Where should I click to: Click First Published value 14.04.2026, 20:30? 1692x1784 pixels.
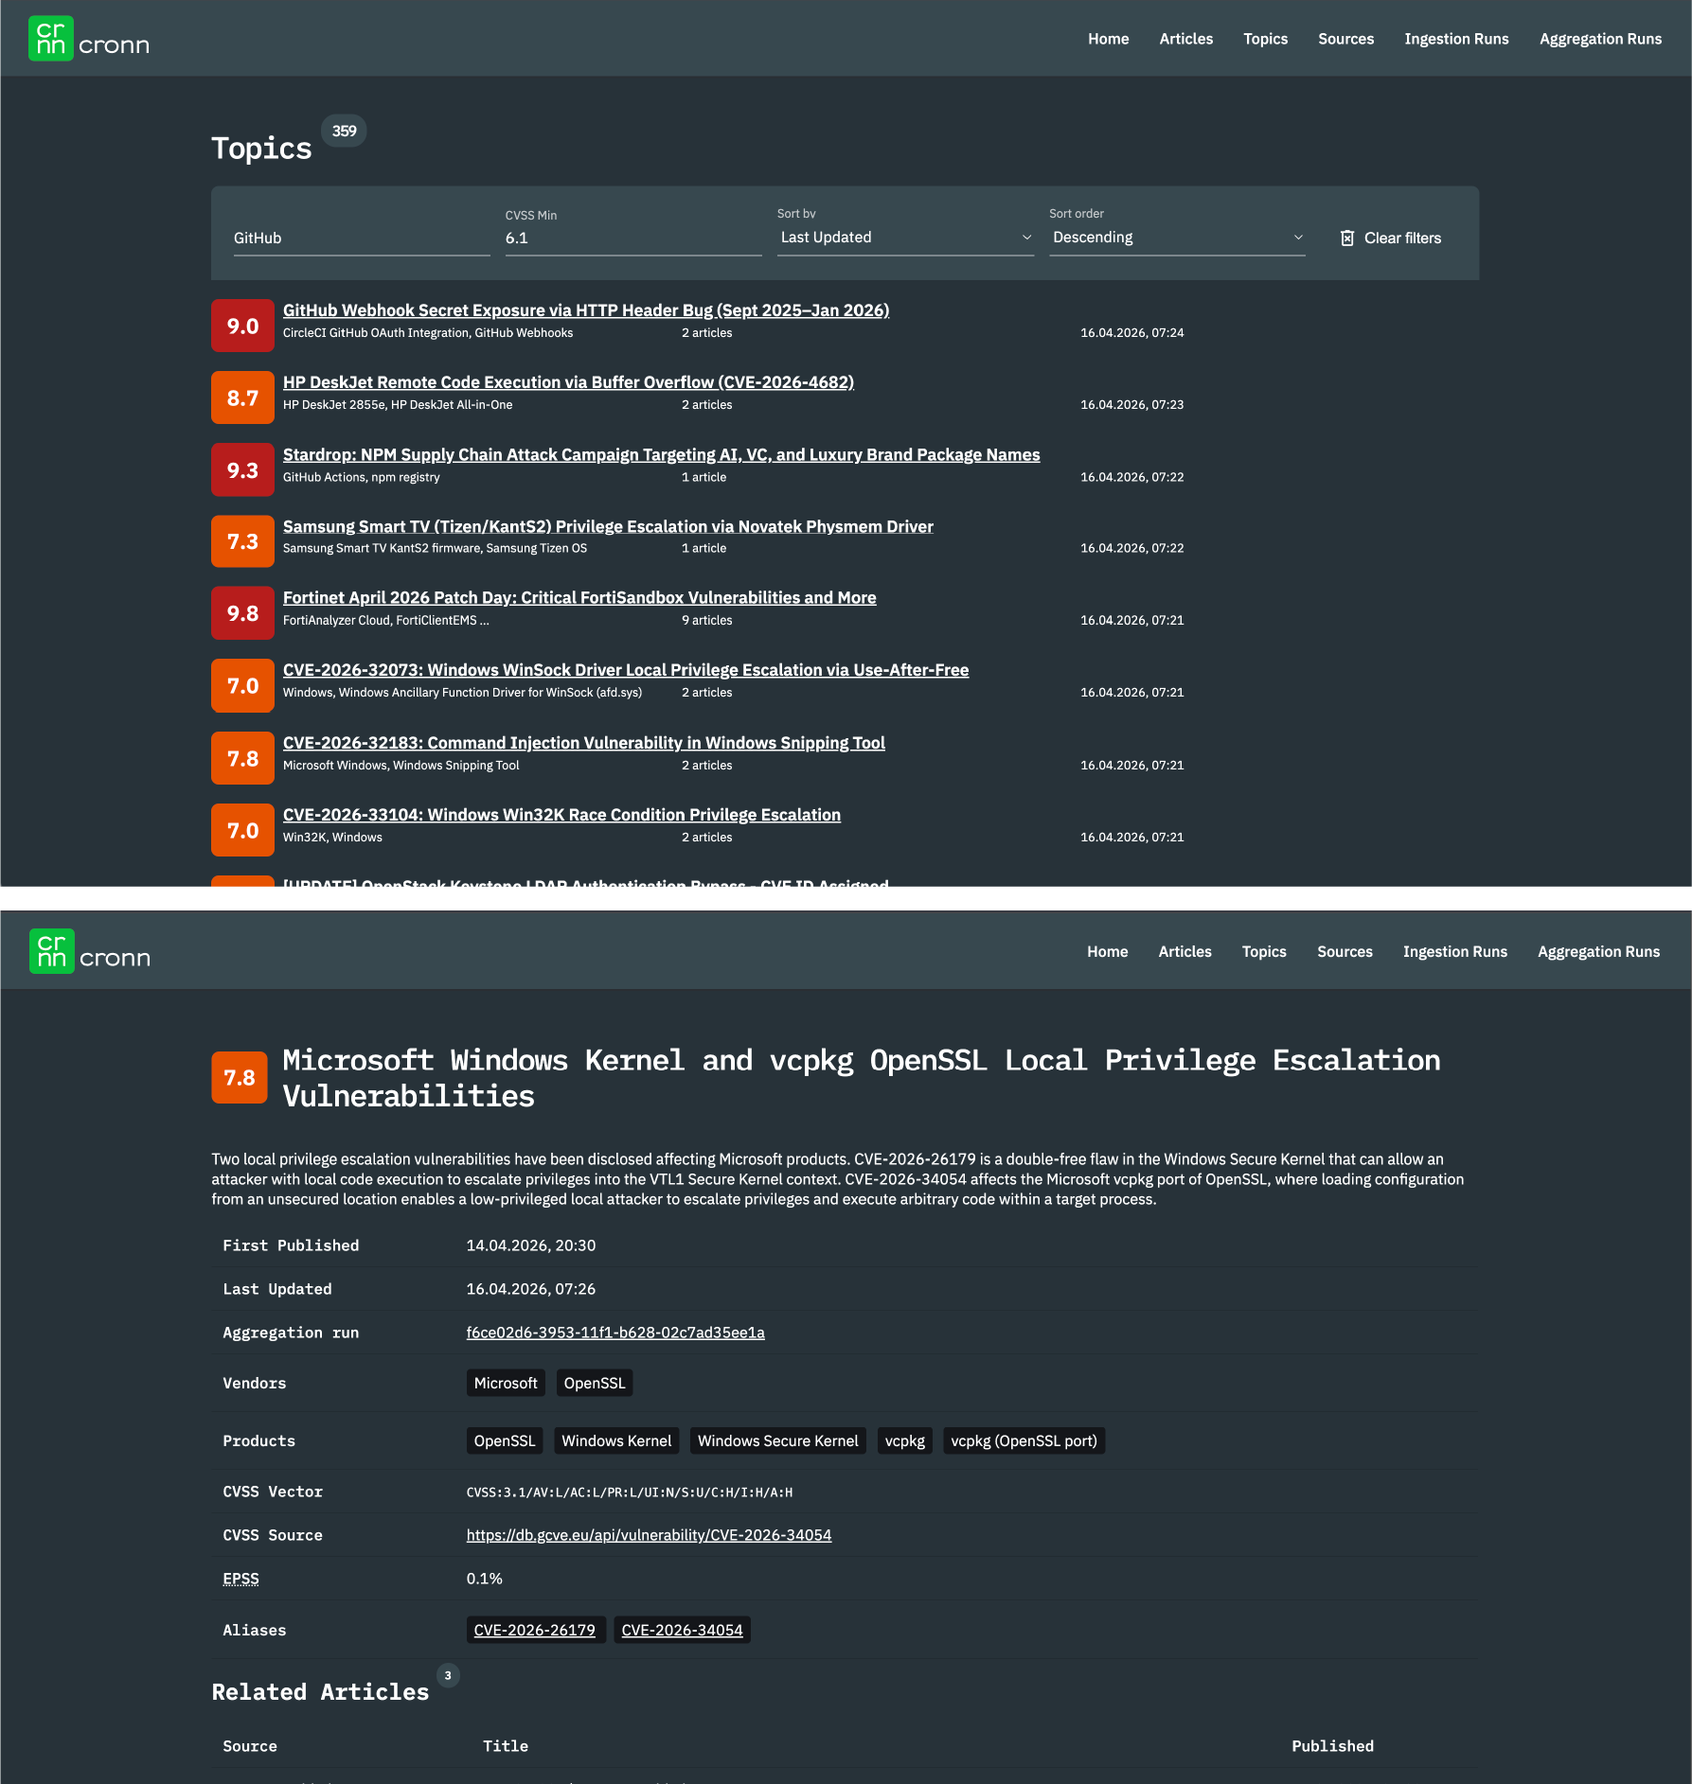click(531, 1245)
